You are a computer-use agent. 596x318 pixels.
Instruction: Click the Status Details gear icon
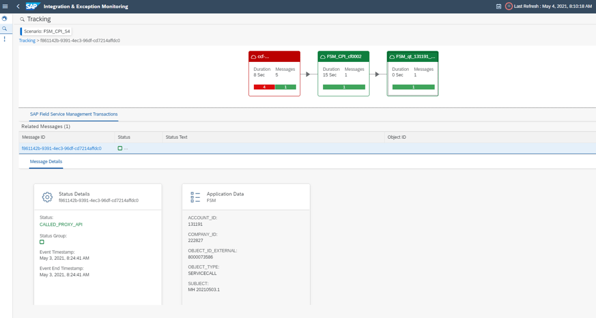47,197
